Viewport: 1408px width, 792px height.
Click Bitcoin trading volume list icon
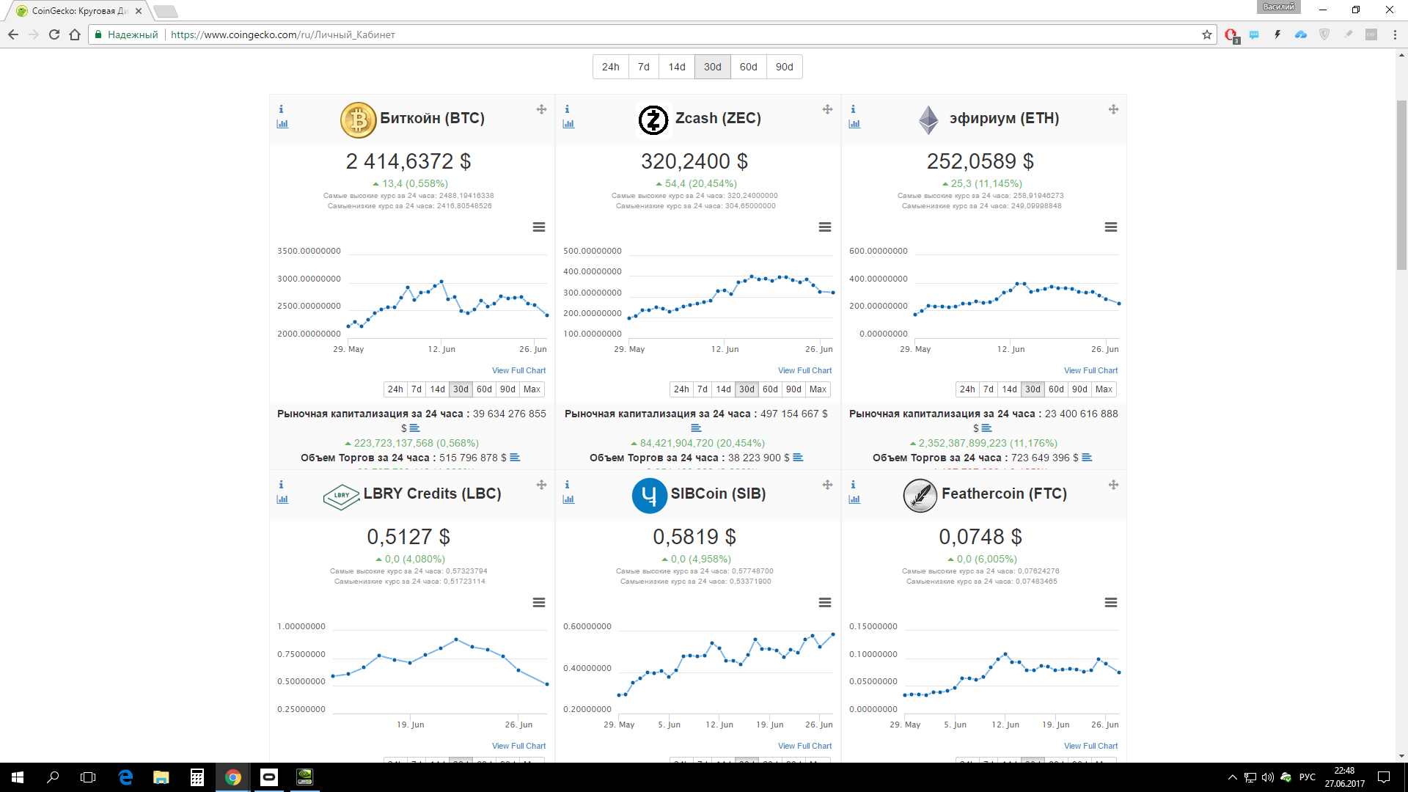[515, 458]
